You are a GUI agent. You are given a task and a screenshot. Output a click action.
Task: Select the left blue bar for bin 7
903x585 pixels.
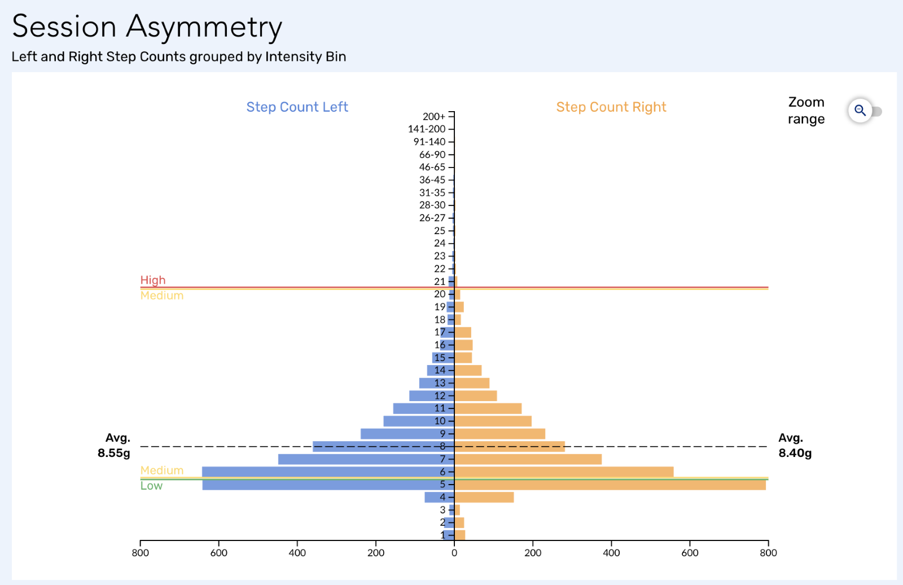click(x=366, y=459)
